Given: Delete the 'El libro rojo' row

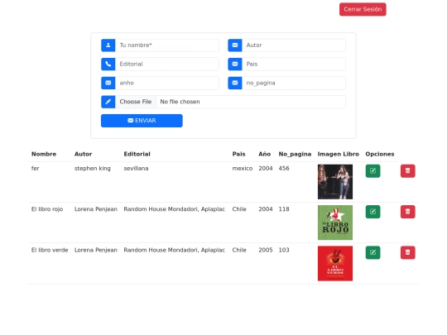Looking at the screenshot, I should (407, 212).
